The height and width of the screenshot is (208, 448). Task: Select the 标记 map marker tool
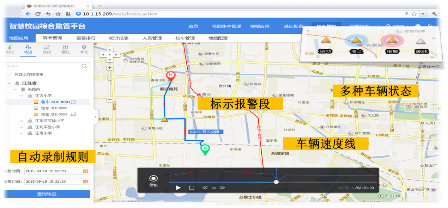coord(84,49)
